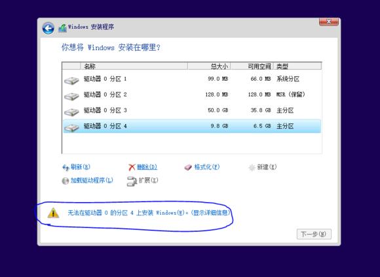380x277 pixels.
Task: Click drive icon for 驱动器 0 分区 3
Action: [71, 112]
